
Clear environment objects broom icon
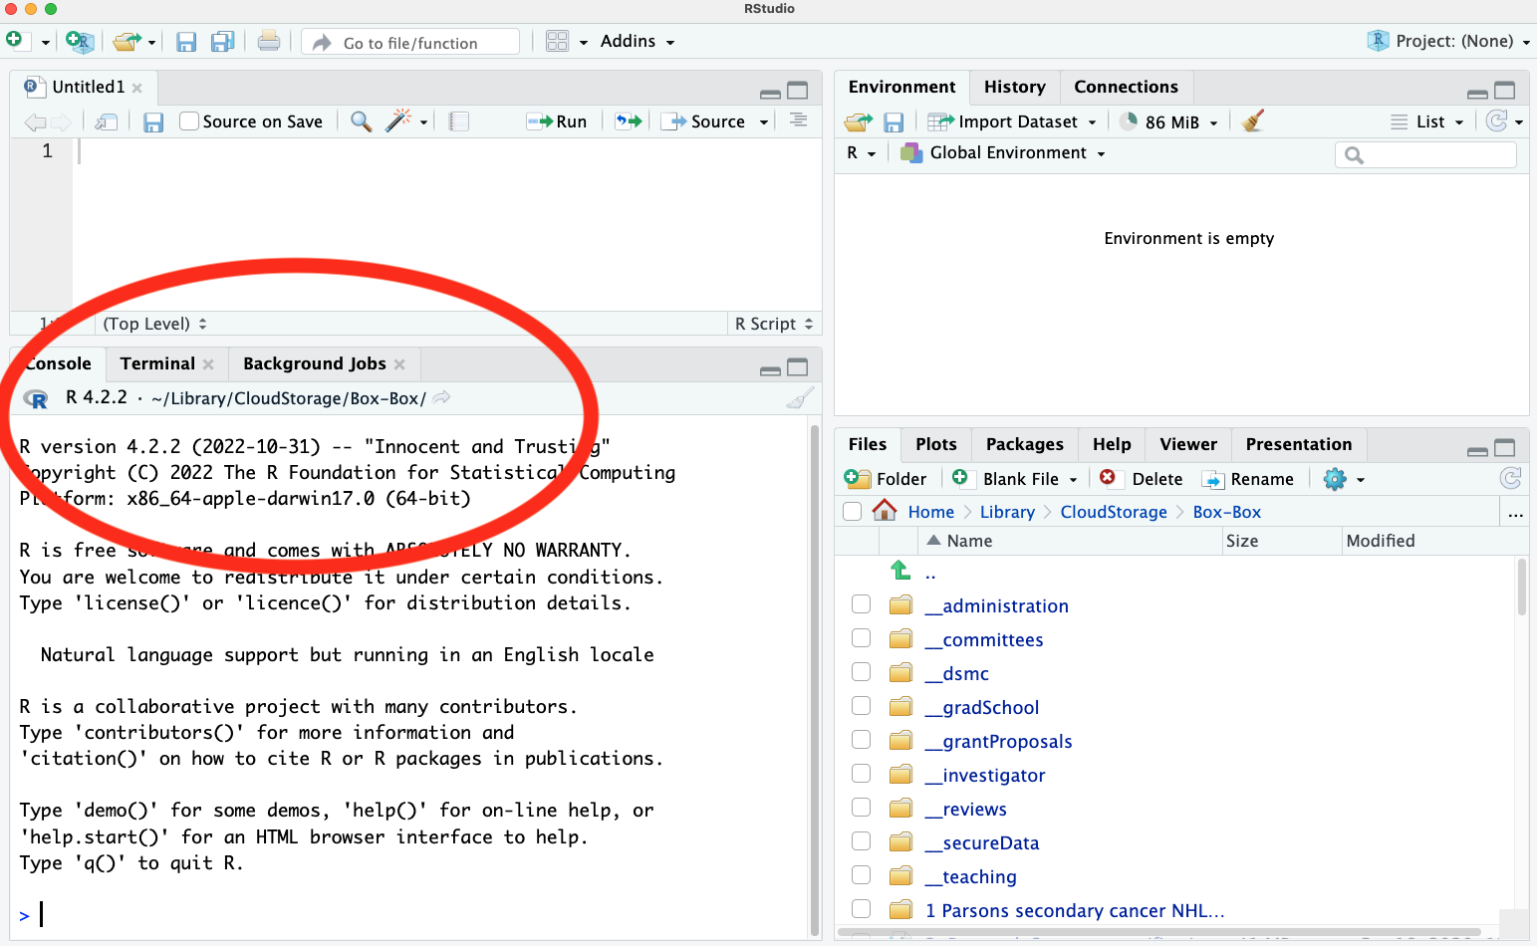1253,121
